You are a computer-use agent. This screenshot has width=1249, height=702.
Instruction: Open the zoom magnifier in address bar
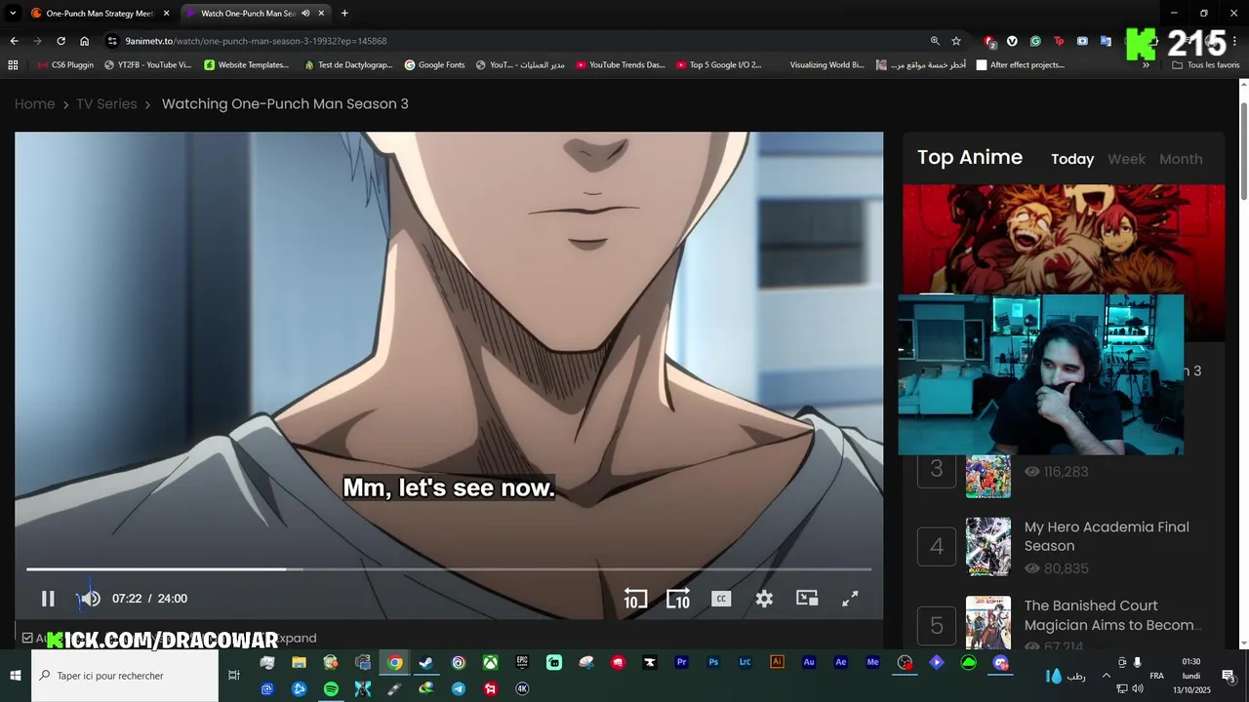tap(935, 41)
